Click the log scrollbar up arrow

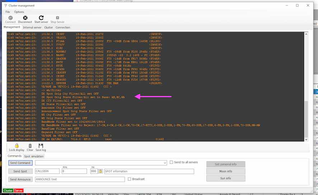(306, 34)
